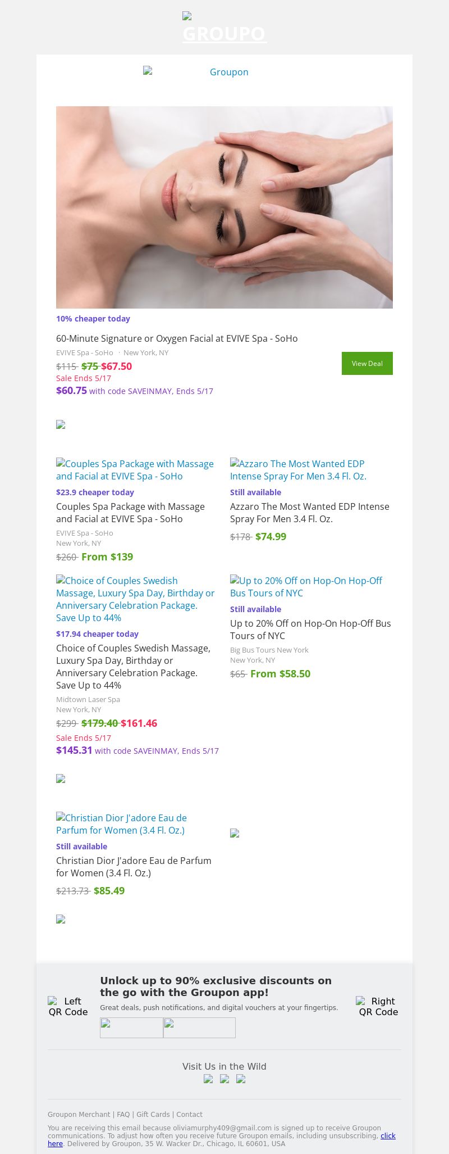Click the Groupon logo image link
The height and width of the screenshot is (1154, 449).
click(224, 72)
